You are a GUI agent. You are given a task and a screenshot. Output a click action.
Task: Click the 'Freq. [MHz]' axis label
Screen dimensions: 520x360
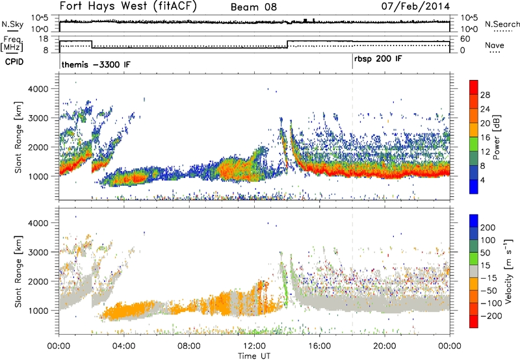pyautogui.click(x=12, y=44)
